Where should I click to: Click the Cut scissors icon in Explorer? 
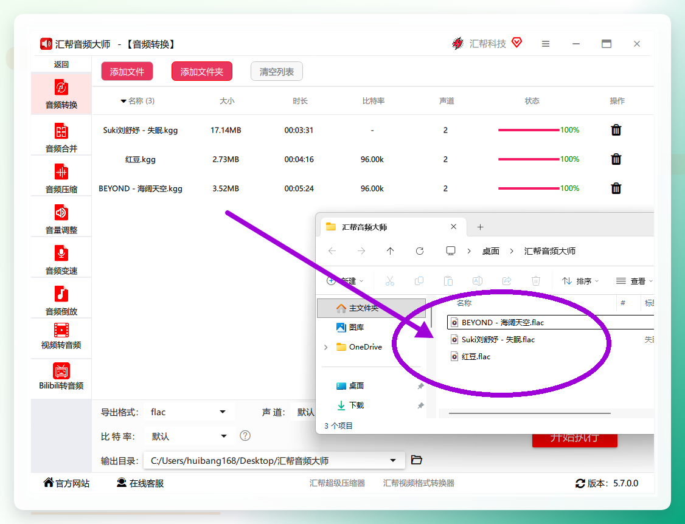(x=390, y=281)
